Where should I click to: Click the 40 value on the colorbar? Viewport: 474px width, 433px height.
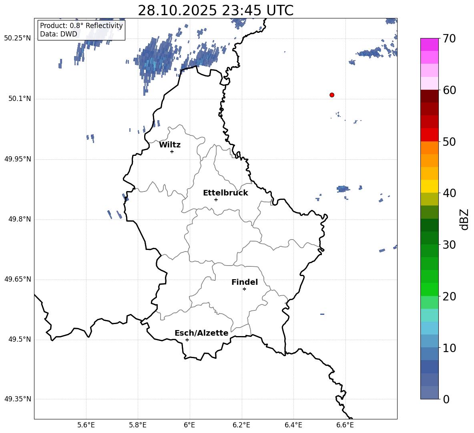click(x=449, y=193)
